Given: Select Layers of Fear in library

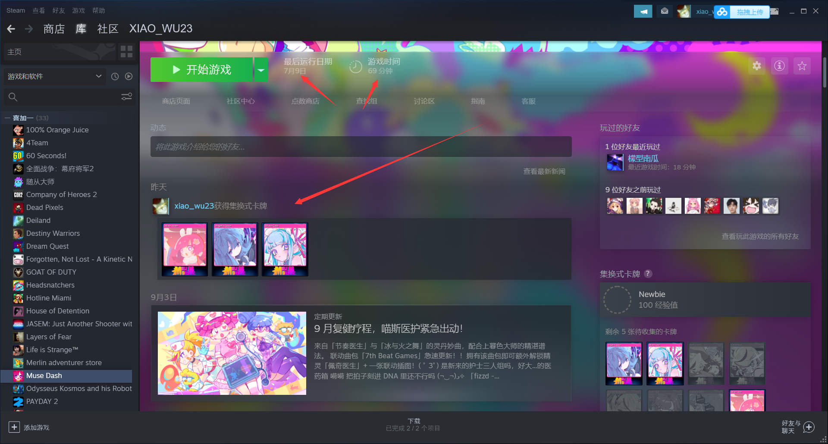Looking at the screenshot, I should (49, 337).
